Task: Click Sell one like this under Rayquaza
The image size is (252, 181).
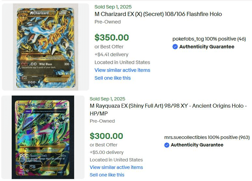Action: tap(107, 175)
